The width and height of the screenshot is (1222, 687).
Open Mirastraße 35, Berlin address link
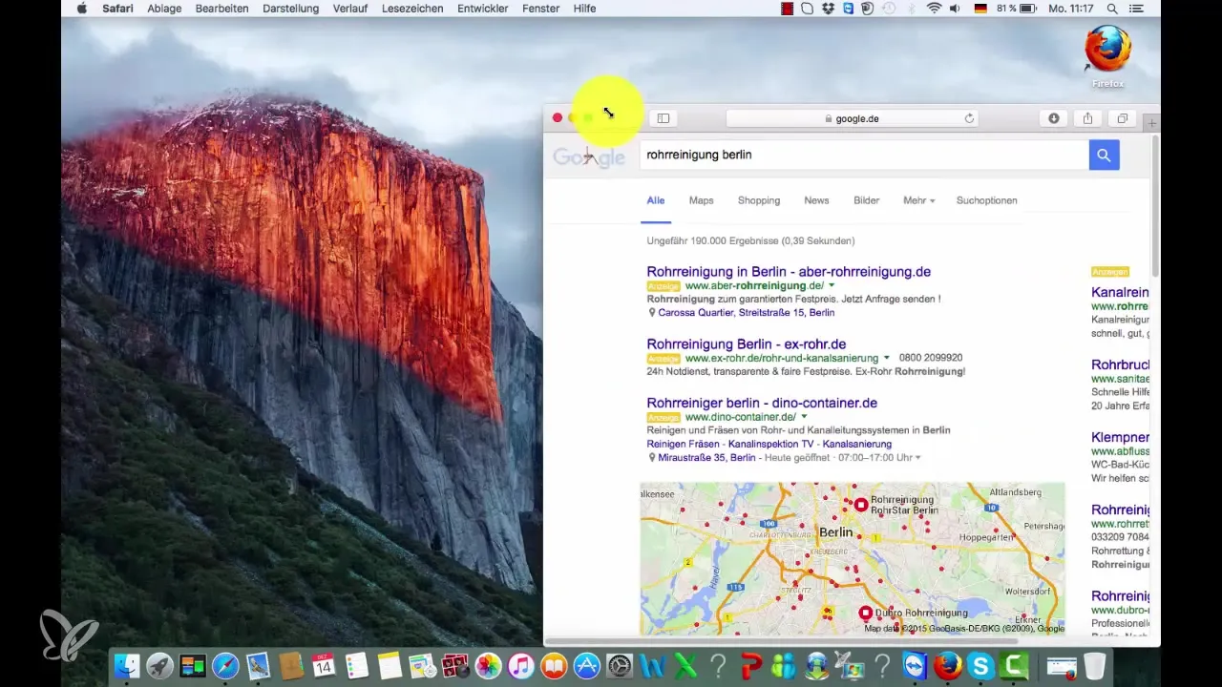point(706,458)
